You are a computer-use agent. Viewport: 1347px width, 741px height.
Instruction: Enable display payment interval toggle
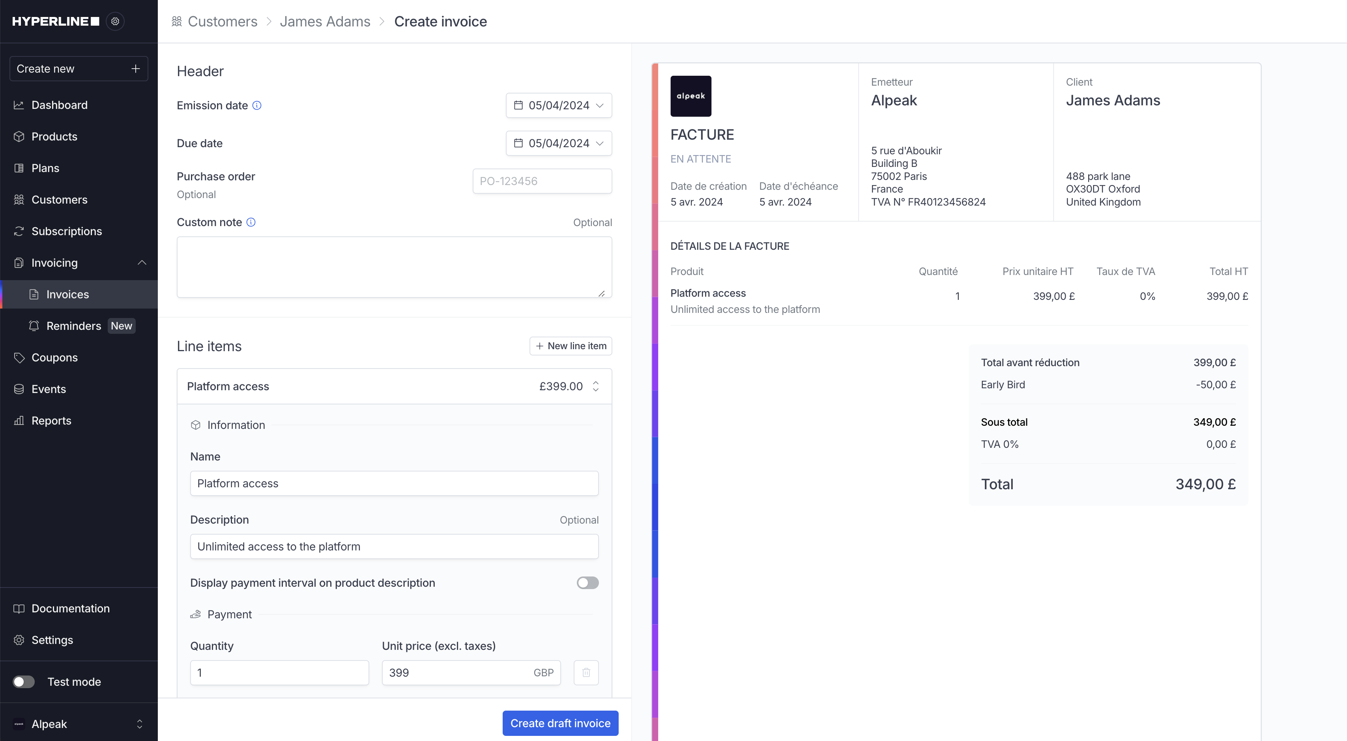coord(587,582)
